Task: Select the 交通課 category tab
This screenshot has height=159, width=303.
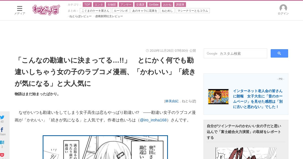Action: coord(140,5)
